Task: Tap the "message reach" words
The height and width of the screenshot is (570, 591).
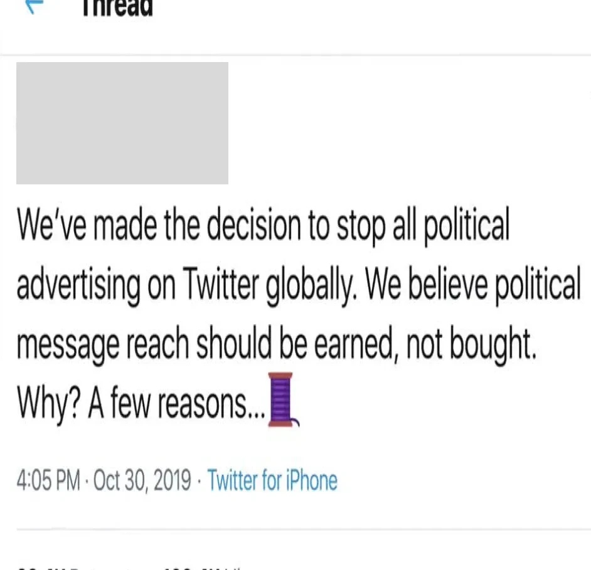Action: [102, 345]
